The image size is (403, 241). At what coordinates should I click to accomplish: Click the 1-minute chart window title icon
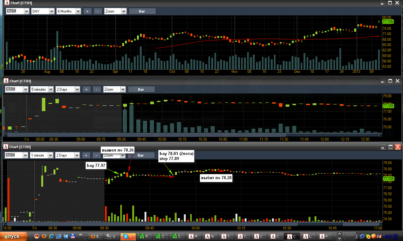tap(6, 147)
